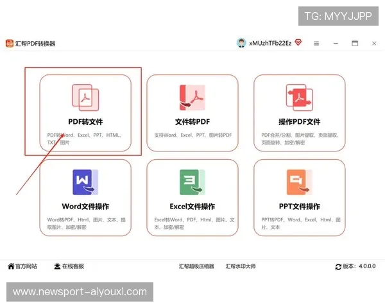Open the Word文件操作 icon

[85, 182]
